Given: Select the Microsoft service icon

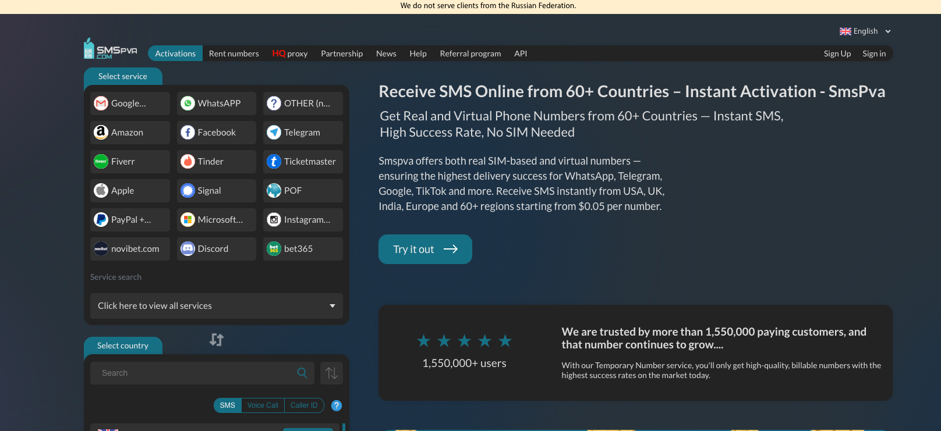Looking at the screenshot, I should click(x=188, y=220).
